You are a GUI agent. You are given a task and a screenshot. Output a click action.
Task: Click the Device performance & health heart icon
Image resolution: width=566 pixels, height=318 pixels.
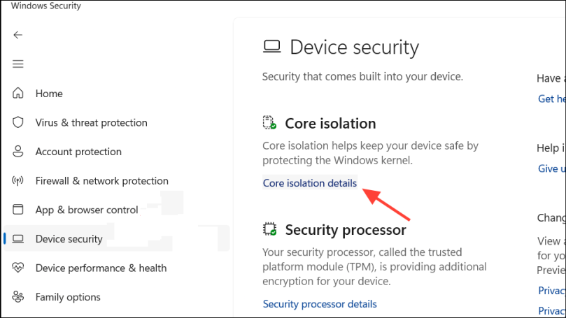tap(18, 268)
